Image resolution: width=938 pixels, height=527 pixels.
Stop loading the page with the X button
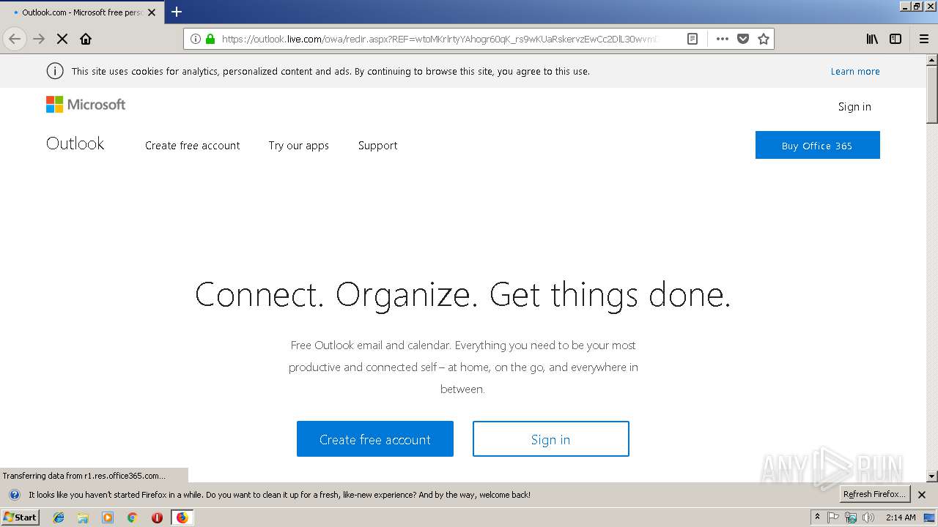62,39
